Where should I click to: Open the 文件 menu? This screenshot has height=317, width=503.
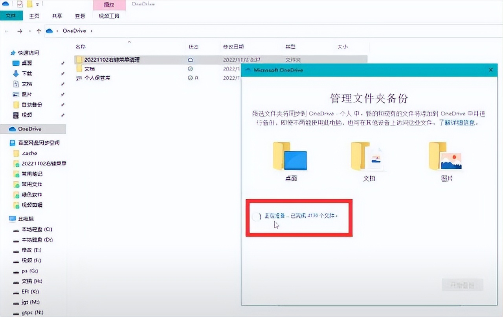11,16
